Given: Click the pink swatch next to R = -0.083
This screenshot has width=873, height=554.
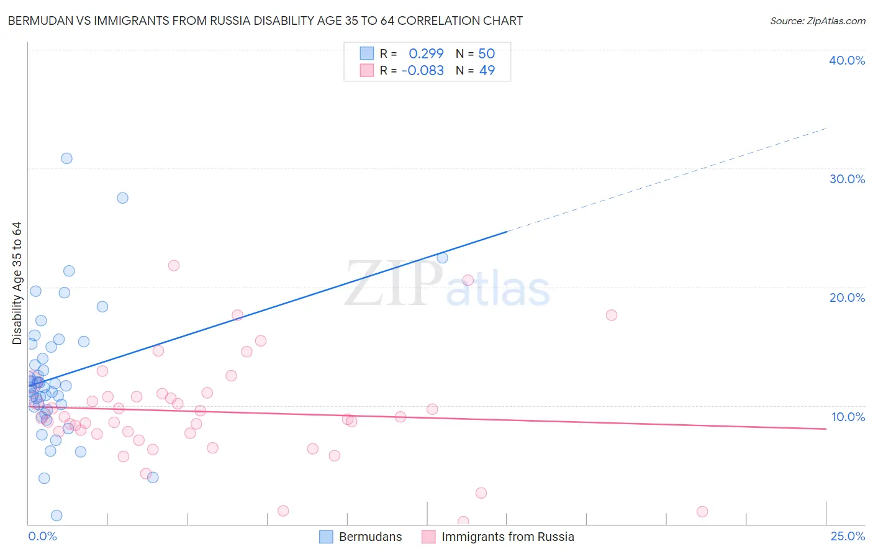Looking at the screenshot, I should (367, 70).
